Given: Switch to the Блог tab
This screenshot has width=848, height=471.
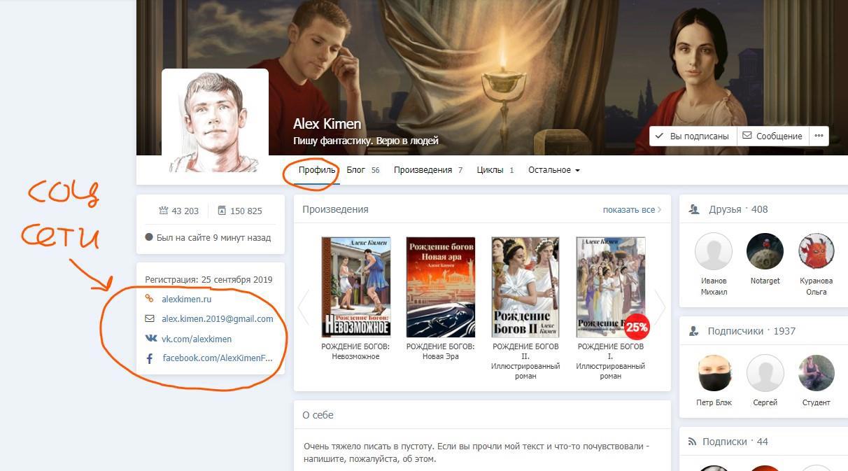Looking at the screenshot, I should (x=356, y=170).
